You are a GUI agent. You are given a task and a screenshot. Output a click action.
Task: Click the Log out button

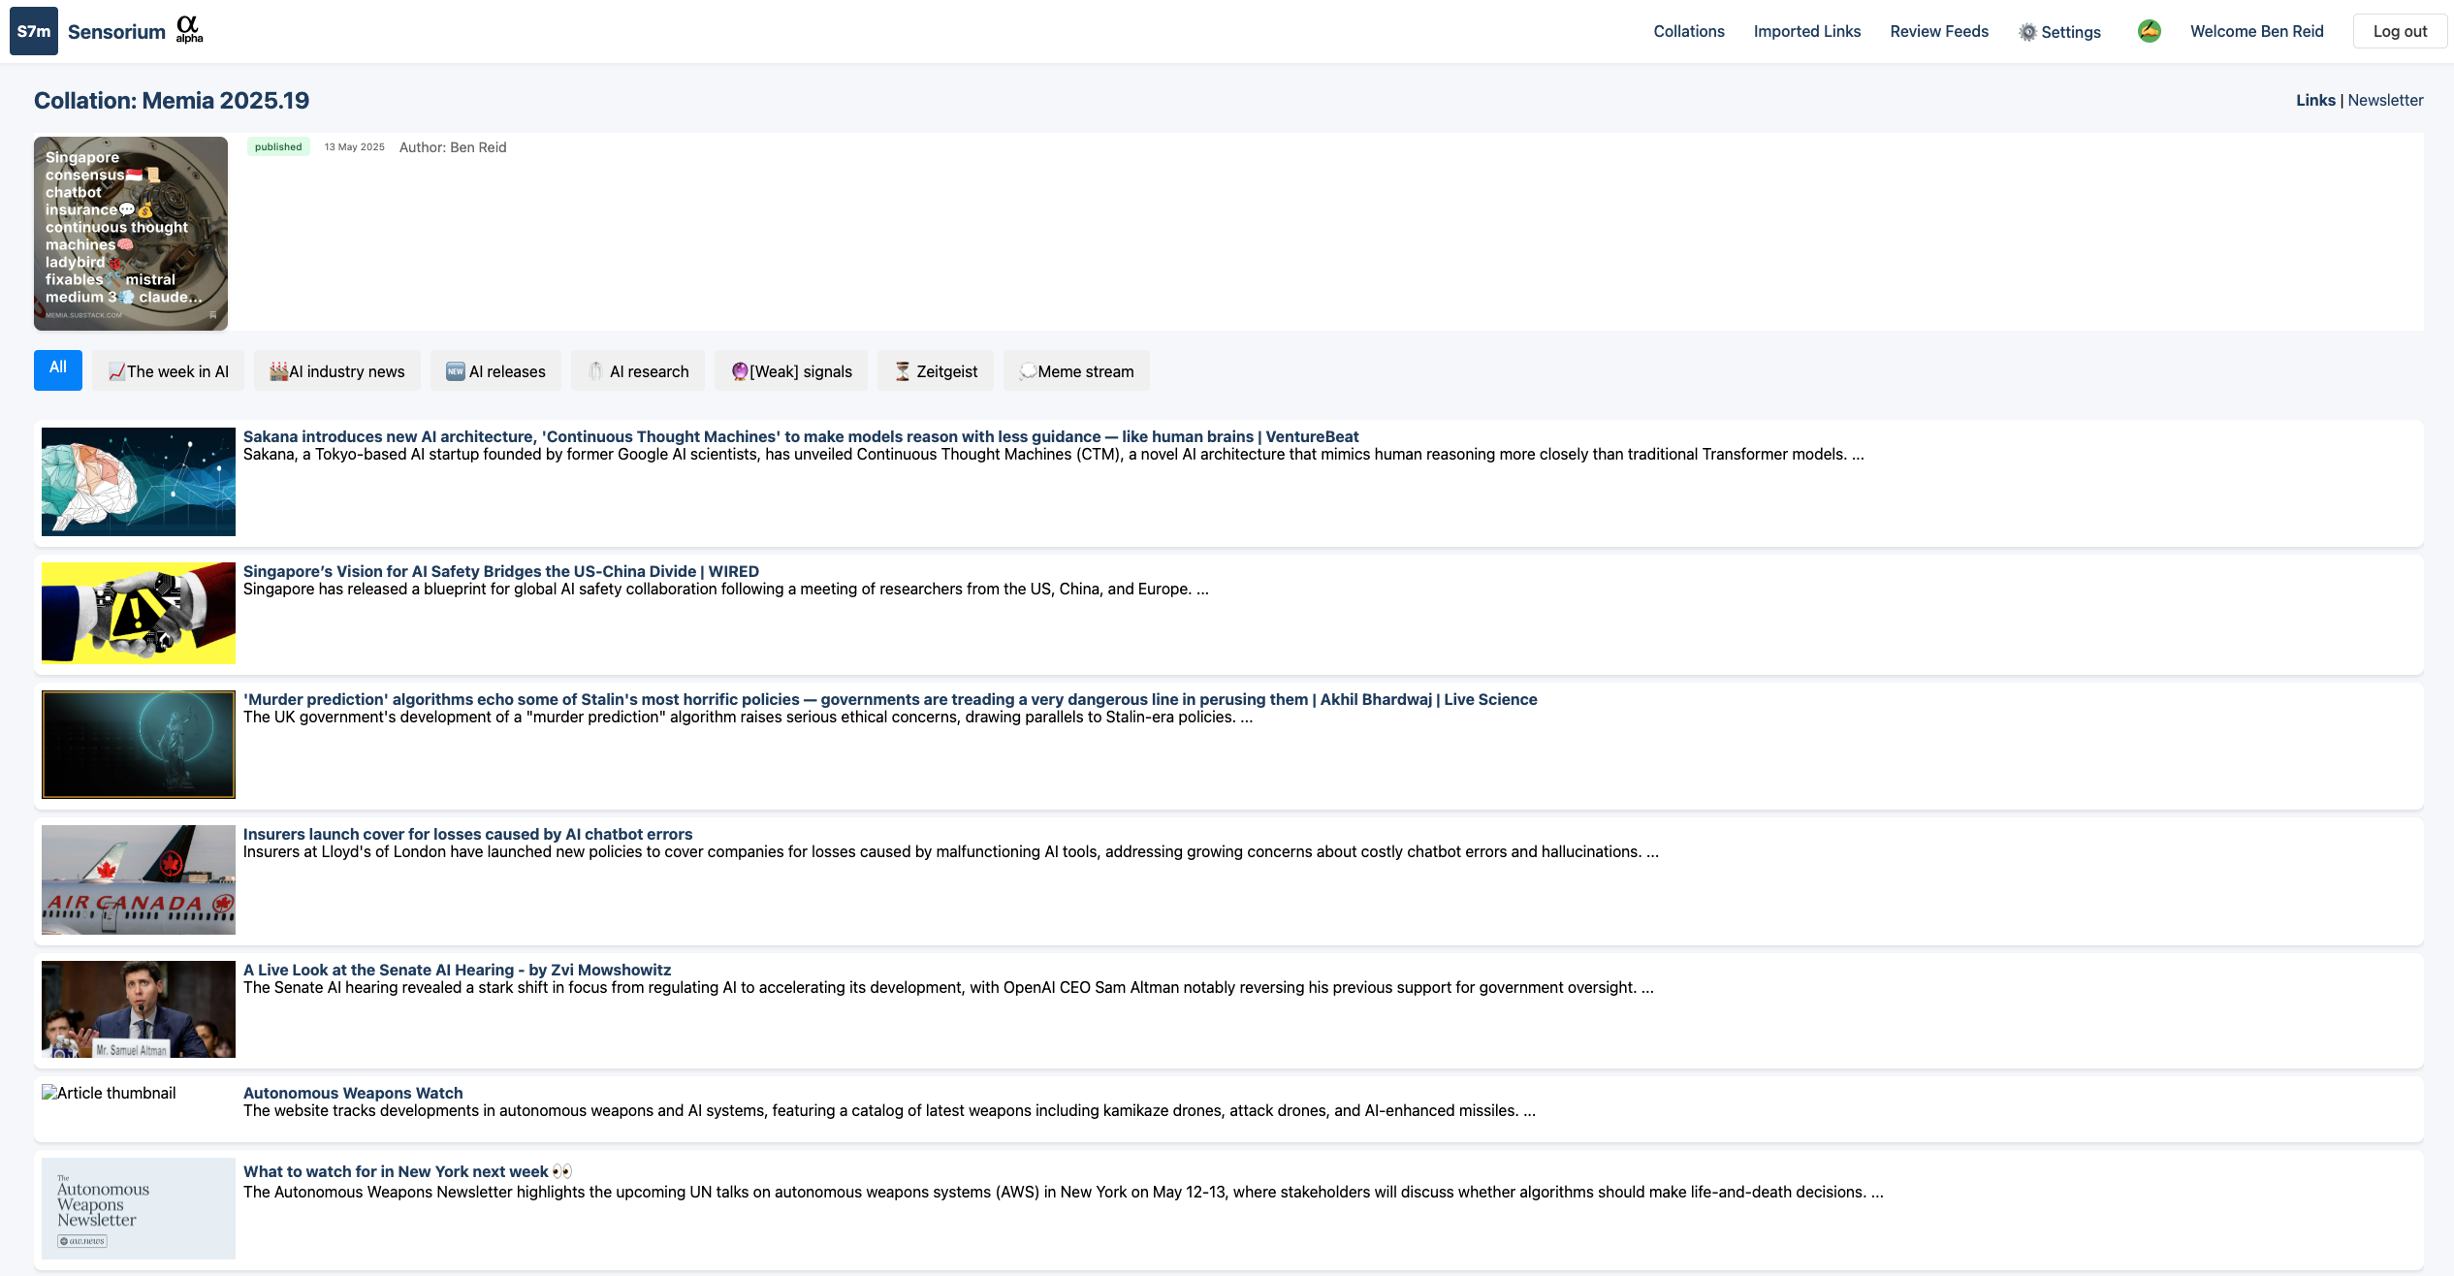[x=2399, y=31]
